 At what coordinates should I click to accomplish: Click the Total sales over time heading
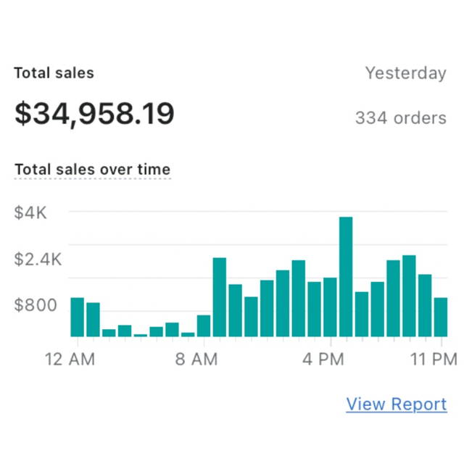[93, 170]
